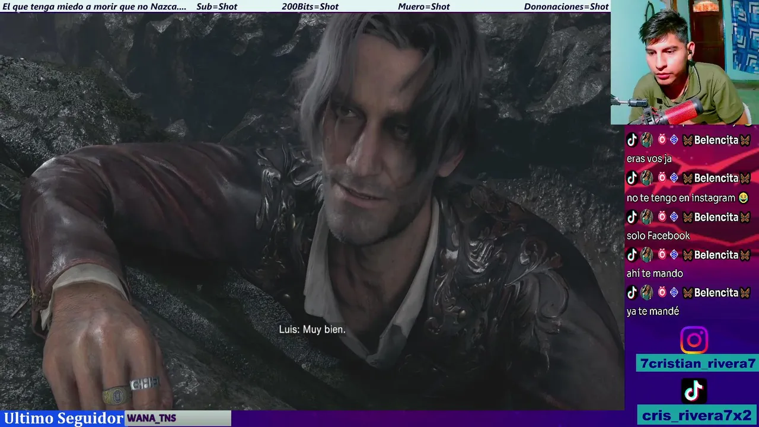
Task: Click the large TikTok logo above cris_rivera7x2
Action: point(694,391)
